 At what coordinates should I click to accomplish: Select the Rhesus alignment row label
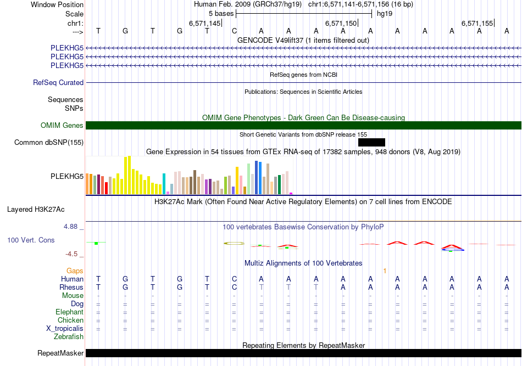(x=71, y=287)
